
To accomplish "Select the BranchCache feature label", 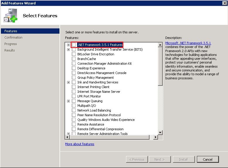I will [87, 59].
